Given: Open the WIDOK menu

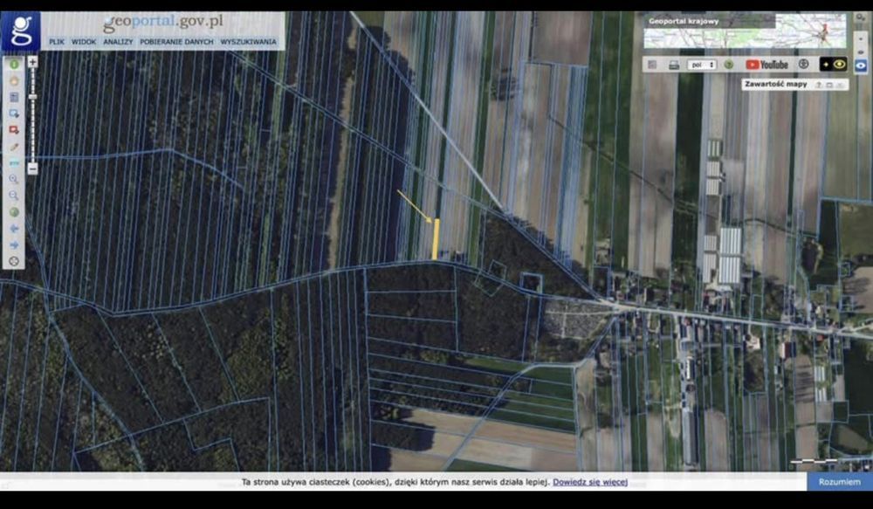Looking at the screenshot, I should pos(84,42).
